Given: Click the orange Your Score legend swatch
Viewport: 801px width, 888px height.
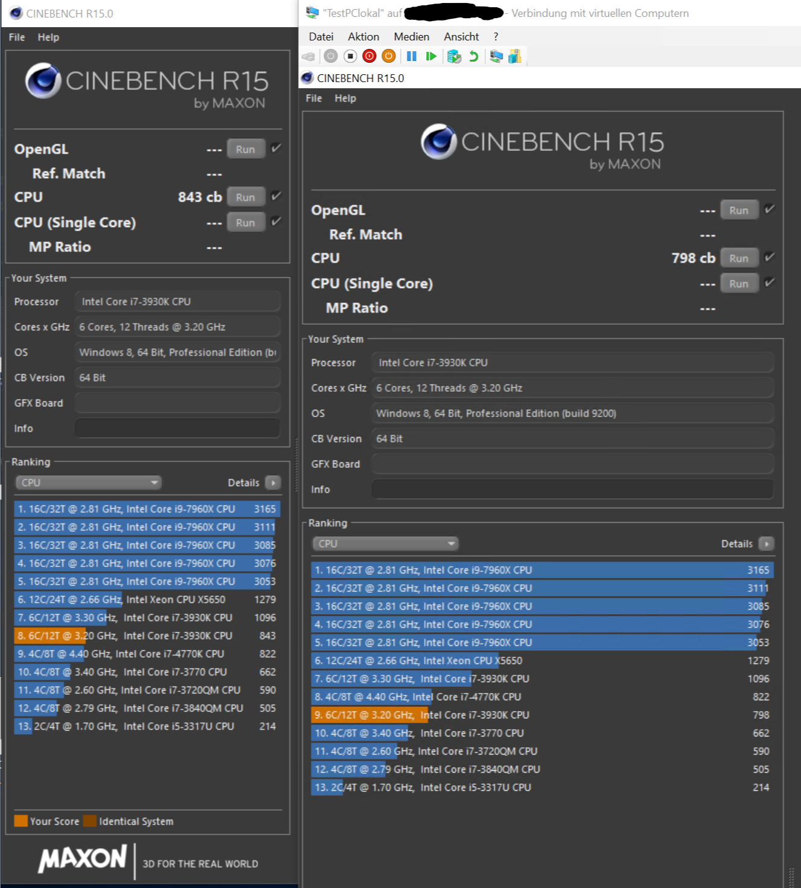Looking at the screenshot, I should click(x=21, y=821).
